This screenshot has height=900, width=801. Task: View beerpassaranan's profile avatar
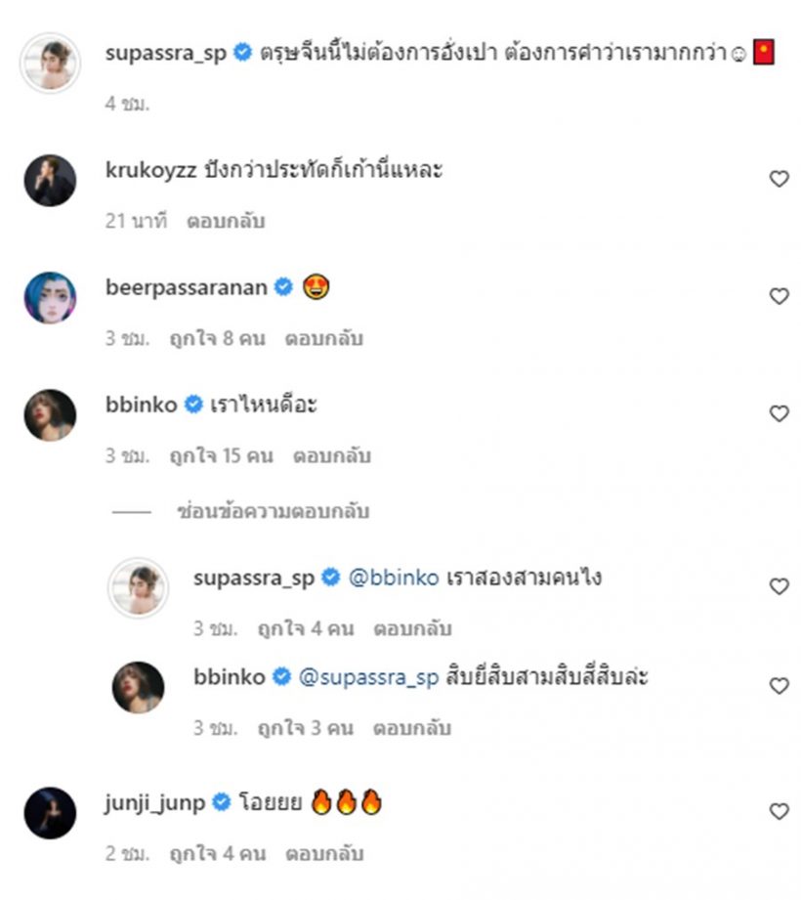50,297
